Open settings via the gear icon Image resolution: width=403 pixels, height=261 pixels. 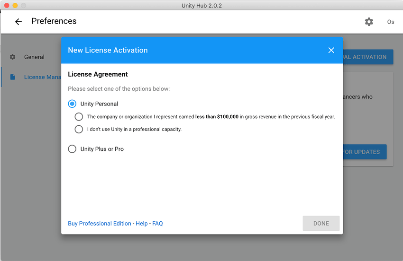(369, 22)
